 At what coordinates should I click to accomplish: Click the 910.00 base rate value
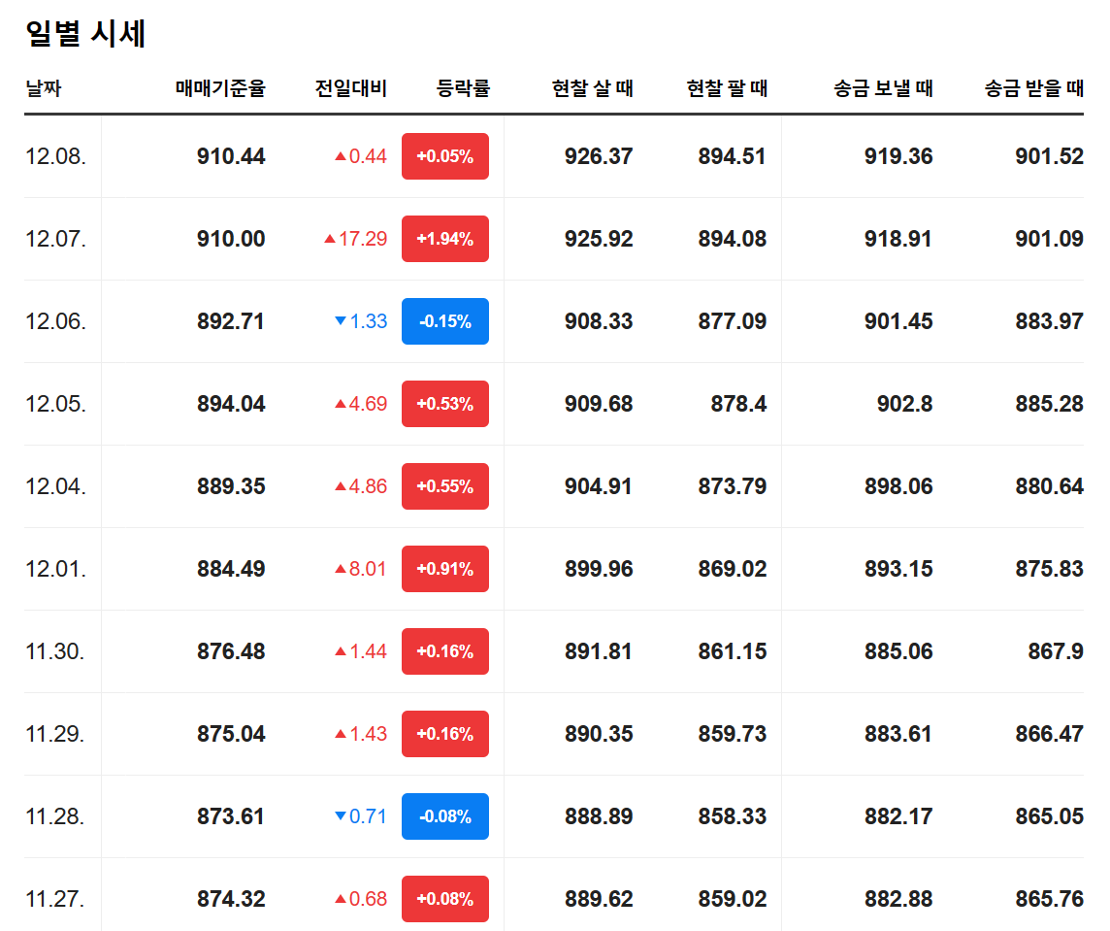(231, 239)
